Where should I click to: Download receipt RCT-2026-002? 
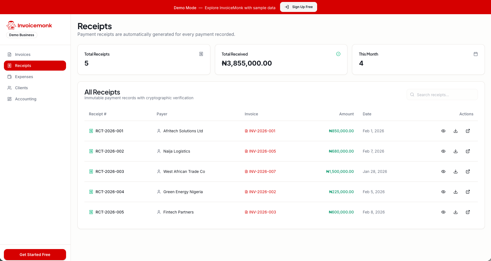click(x=456, y=151)
